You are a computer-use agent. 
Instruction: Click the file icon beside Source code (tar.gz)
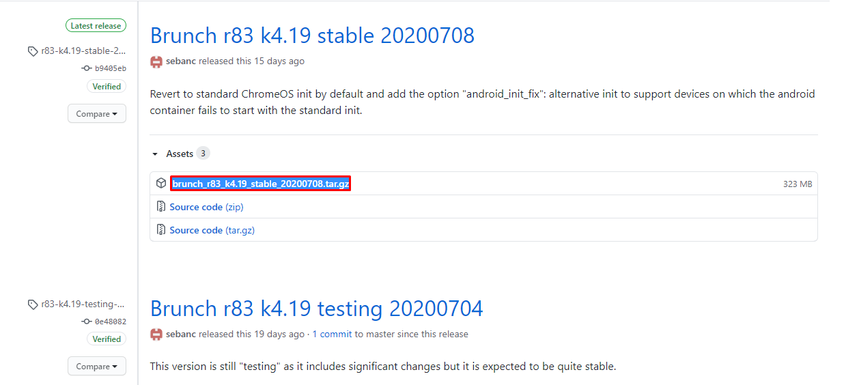[160, 230]
